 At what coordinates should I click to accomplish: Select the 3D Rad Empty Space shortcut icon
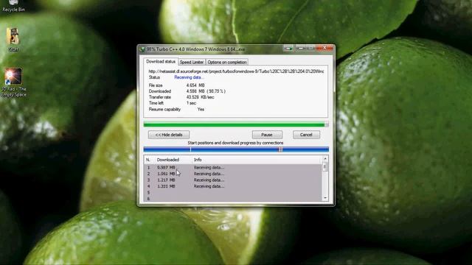click(x=13, y=82)
